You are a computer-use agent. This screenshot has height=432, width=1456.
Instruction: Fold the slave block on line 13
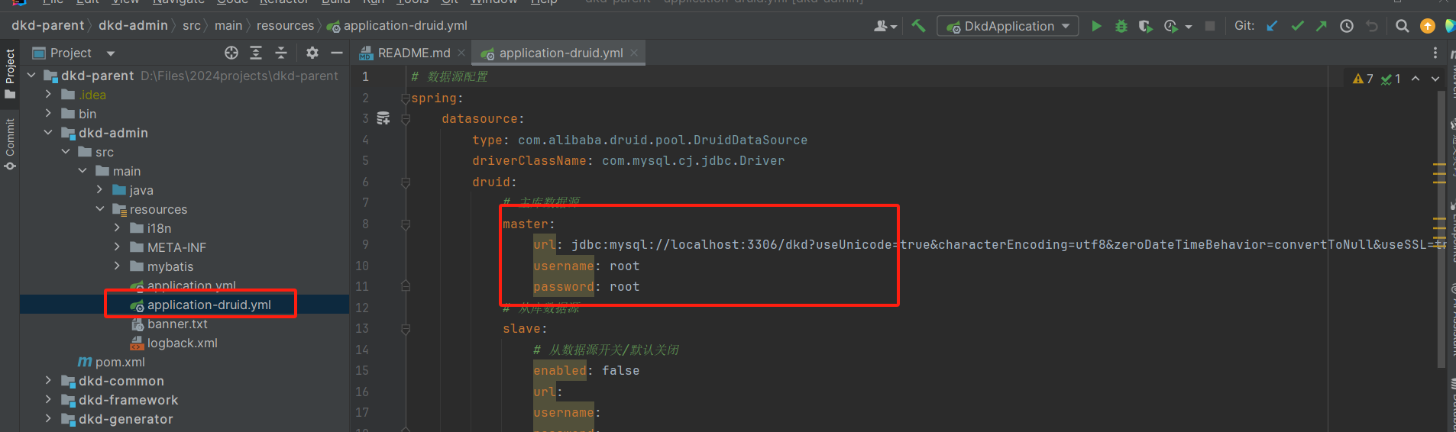tap(406, 328)
